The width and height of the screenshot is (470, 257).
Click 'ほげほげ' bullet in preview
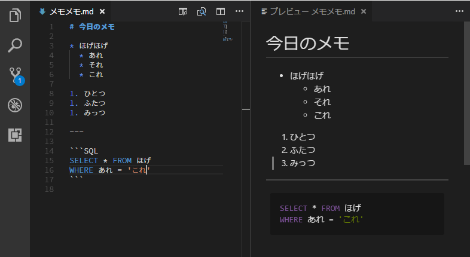coord(307,76)
